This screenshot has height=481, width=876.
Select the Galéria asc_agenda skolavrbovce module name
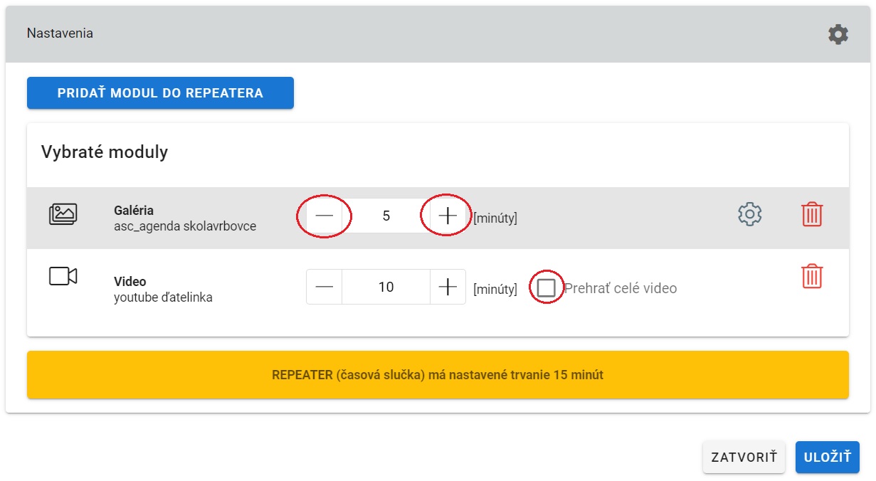tap(184, 218)
